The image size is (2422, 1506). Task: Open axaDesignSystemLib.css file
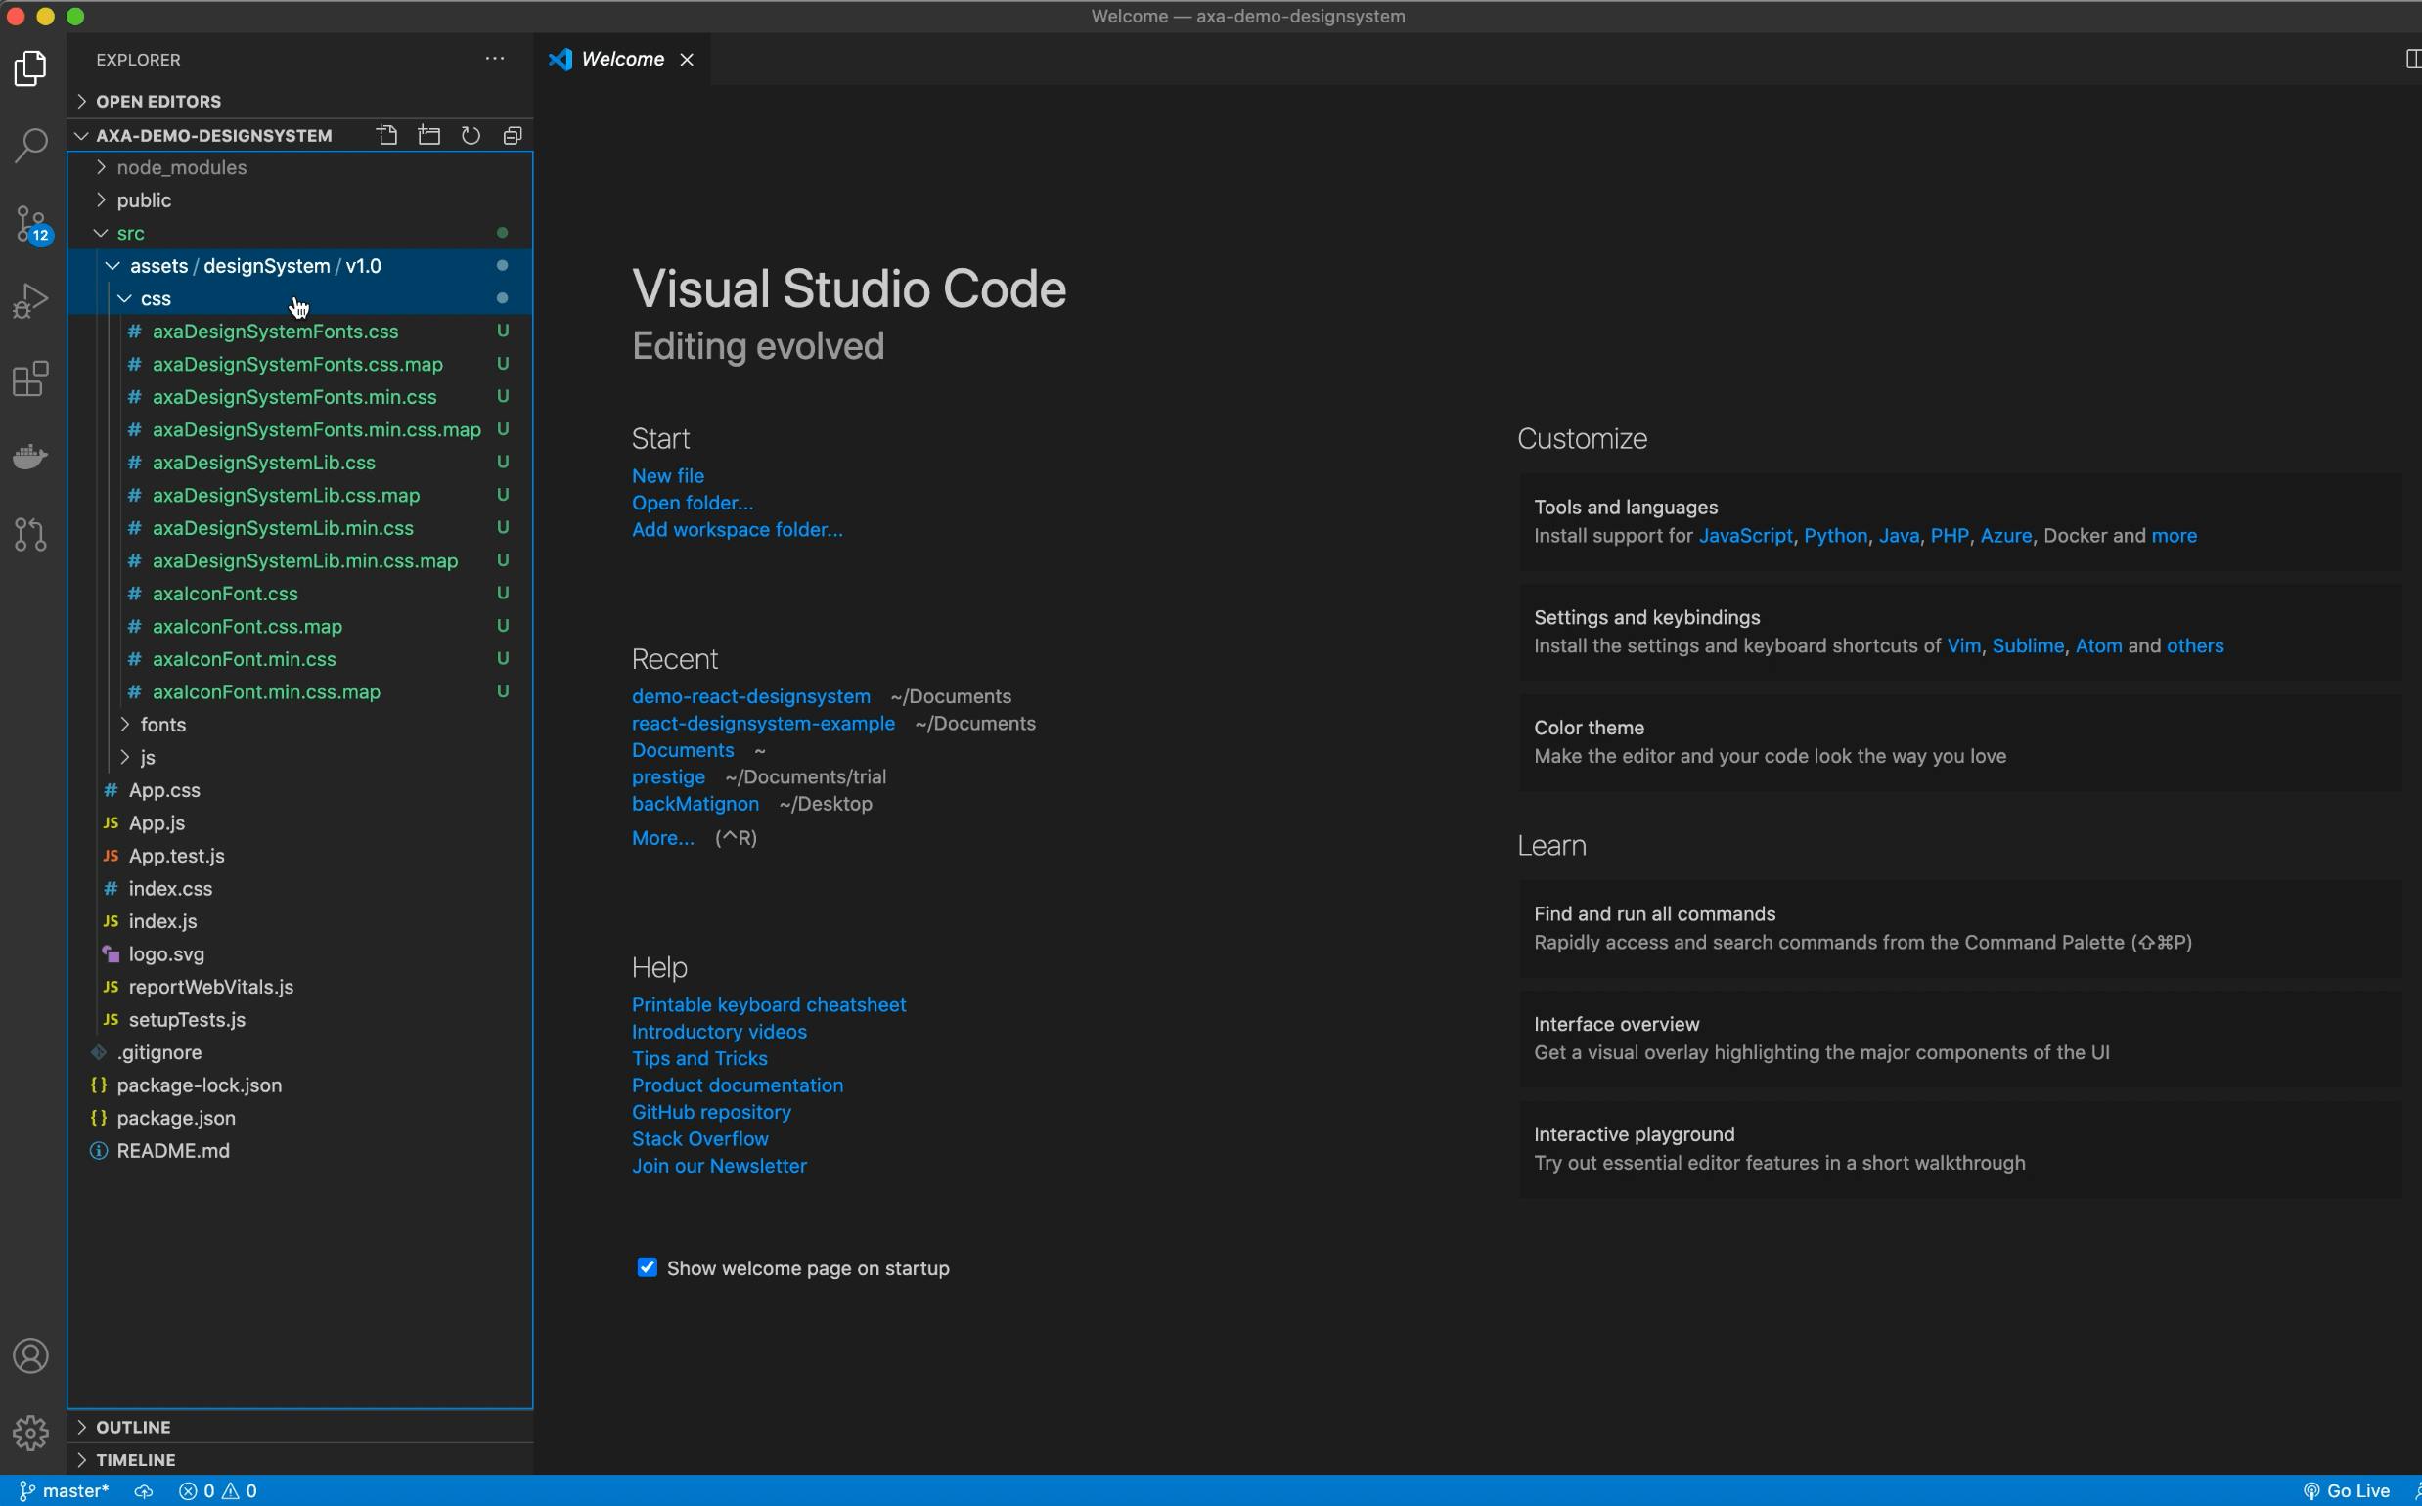point(263,463)
